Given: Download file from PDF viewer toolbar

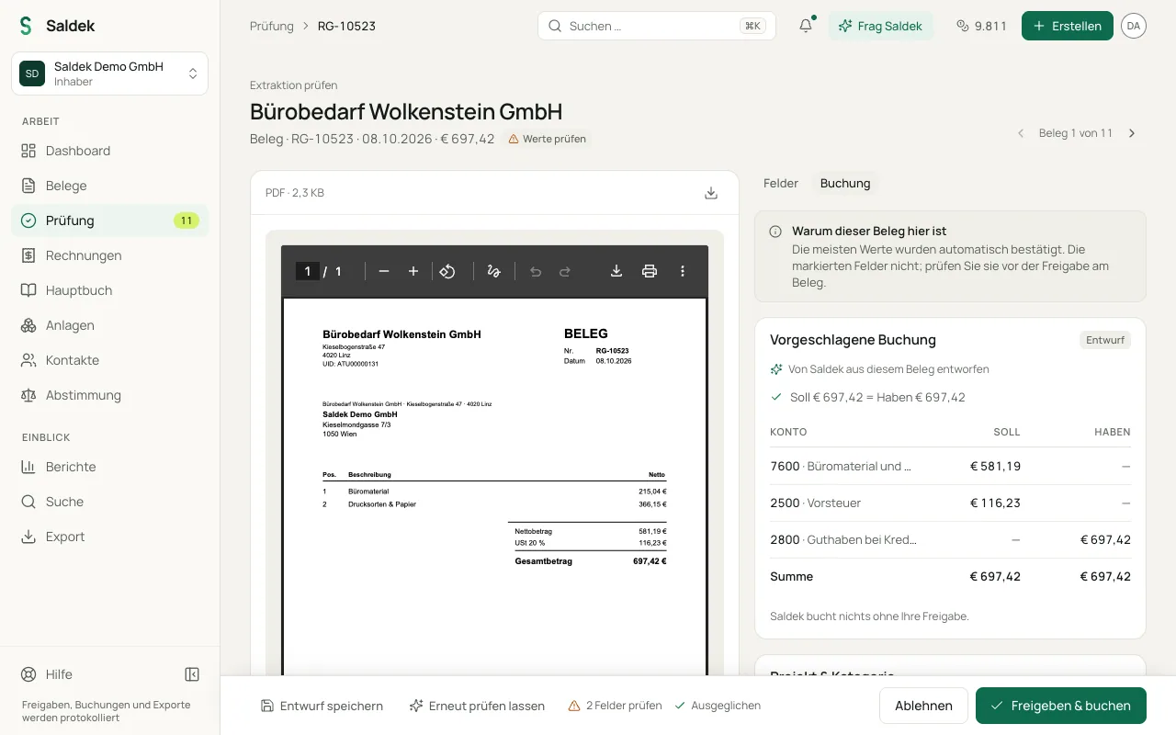Looking at the screenshot, I should click(616, 271).
